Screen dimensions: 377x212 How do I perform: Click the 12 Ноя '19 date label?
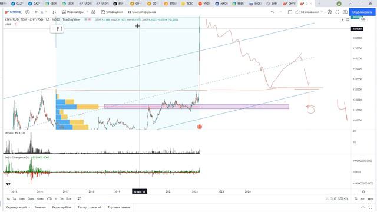140,191
